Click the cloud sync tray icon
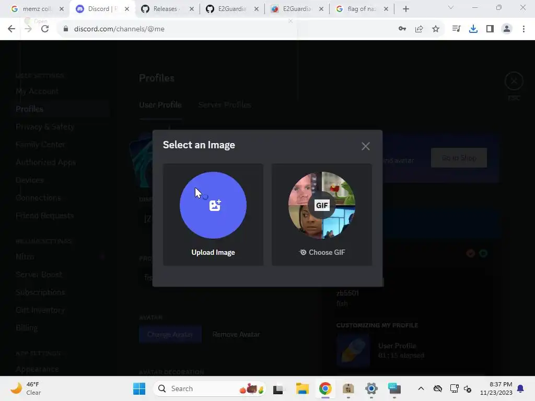The image size is (535, 401). pyautogui.click(x=438, y=388)
